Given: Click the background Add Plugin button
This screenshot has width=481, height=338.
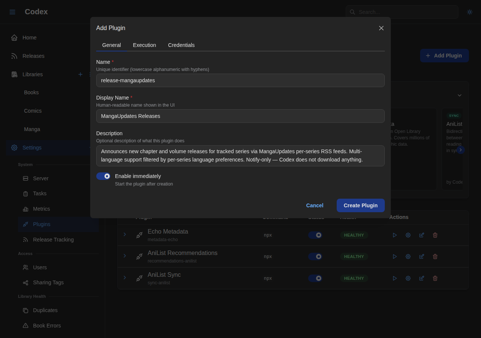Looking at the screenshot, I should 445,56.
